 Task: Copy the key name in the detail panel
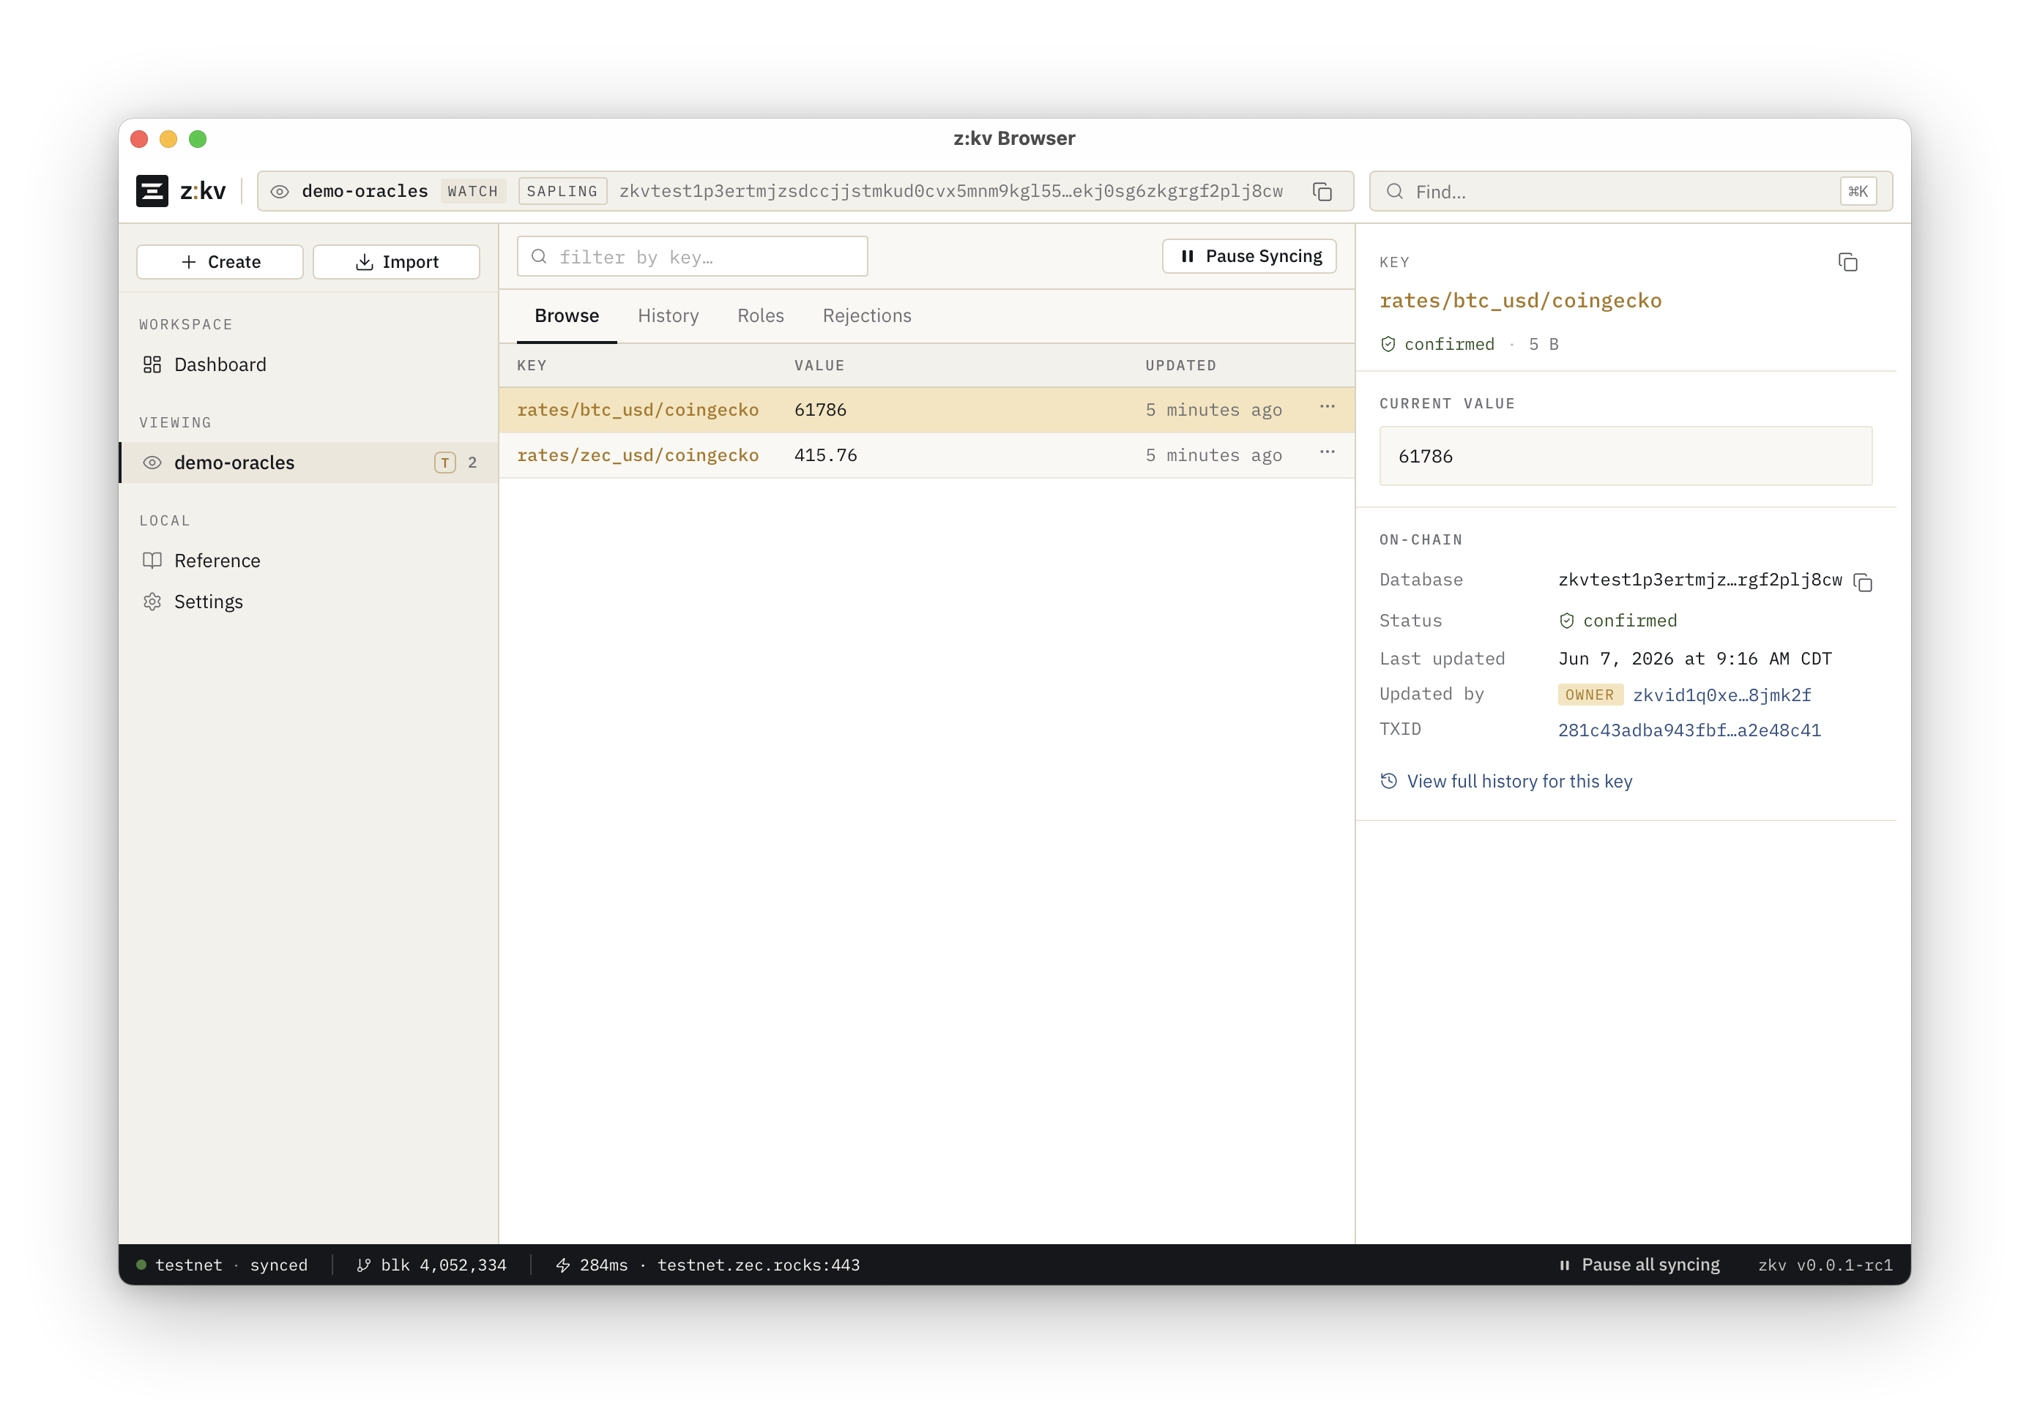(x=1848, y=262)
